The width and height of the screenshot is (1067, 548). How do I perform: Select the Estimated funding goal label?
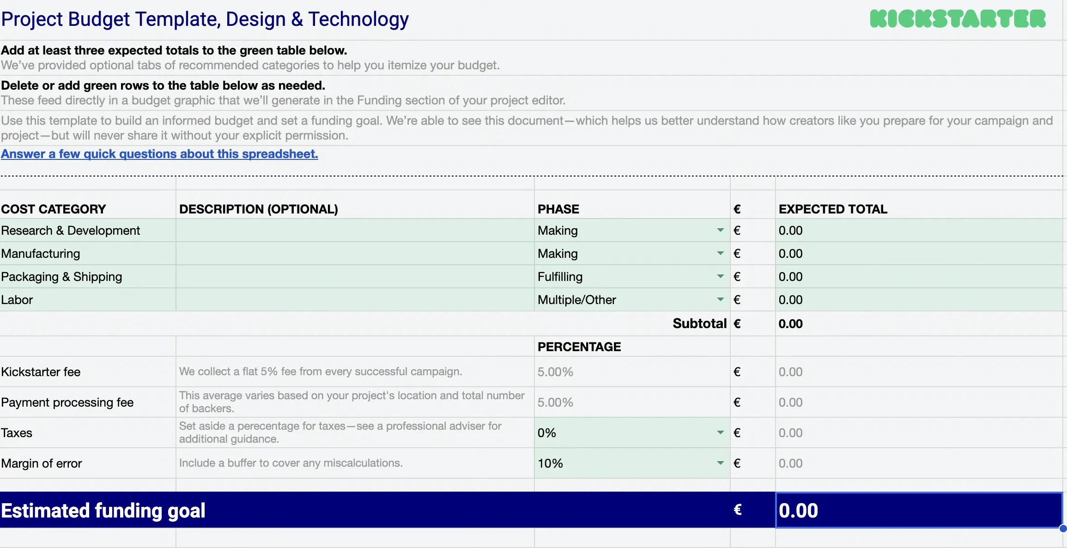(x=103, y=510)
